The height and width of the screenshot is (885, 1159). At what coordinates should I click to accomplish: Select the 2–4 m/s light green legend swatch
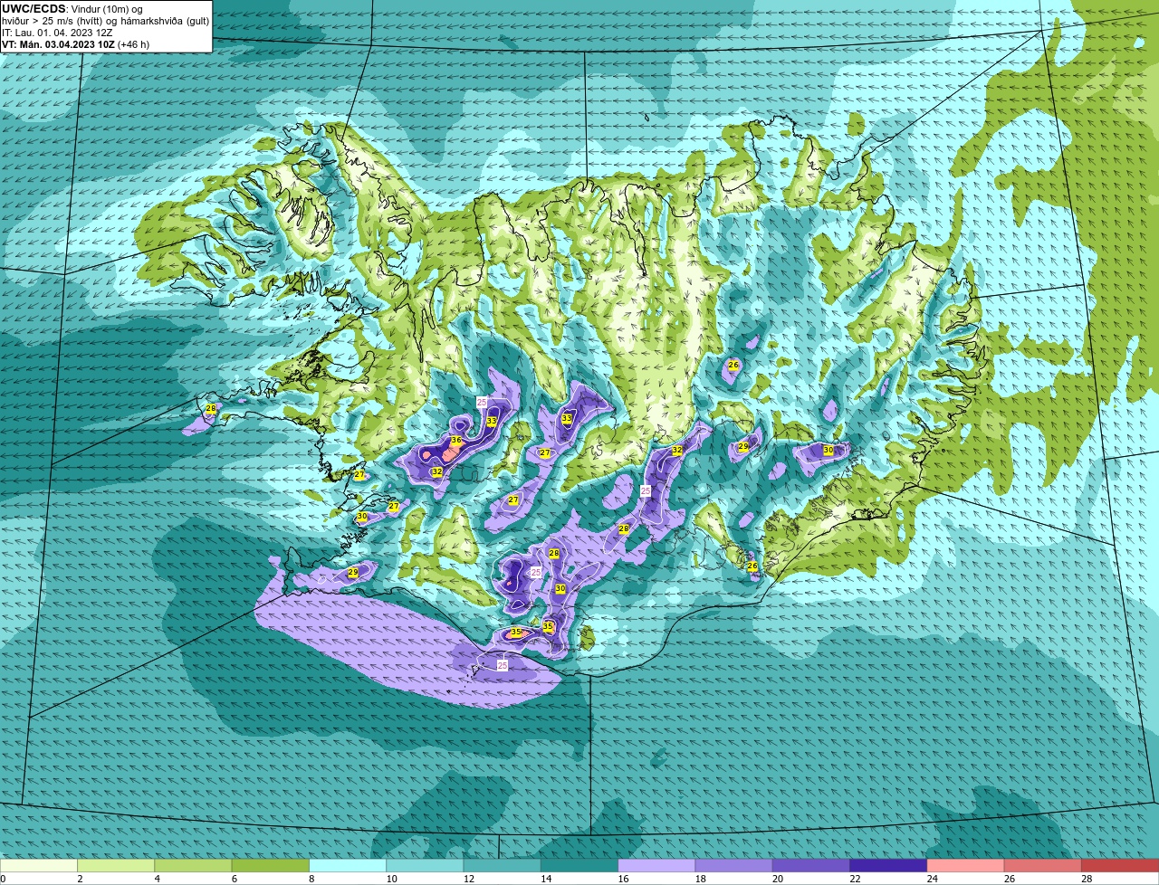click(116, 865)
